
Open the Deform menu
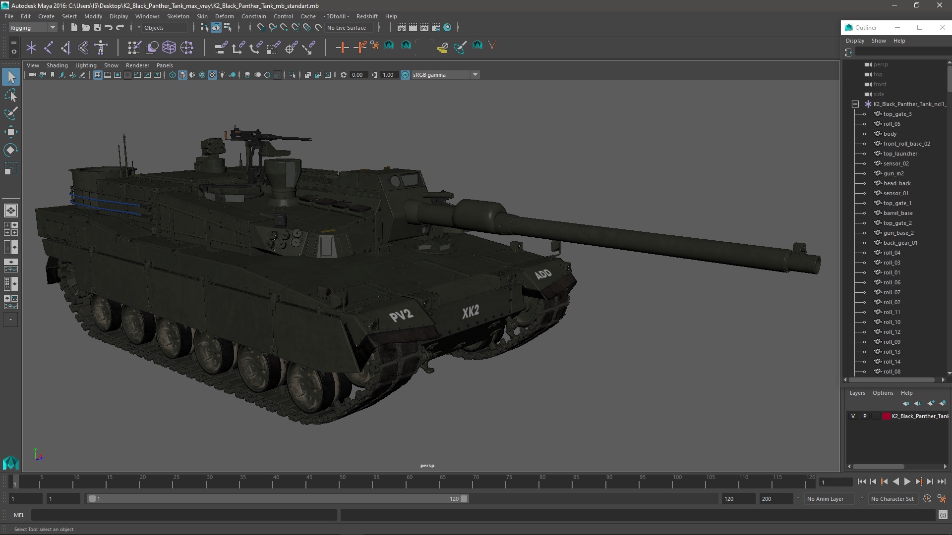tap(224, 16)
